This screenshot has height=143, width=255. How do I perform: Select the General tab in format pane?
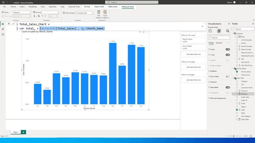coord(219,43)
